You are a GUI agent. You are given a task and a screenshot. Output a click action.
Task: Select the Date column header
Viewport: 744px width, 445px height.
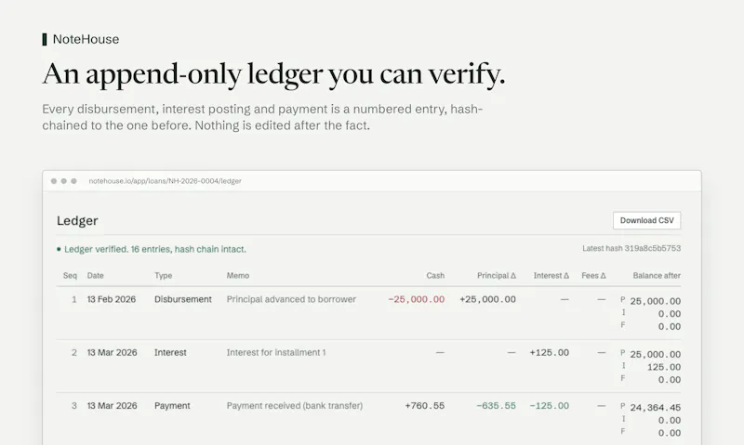[96, 275]
